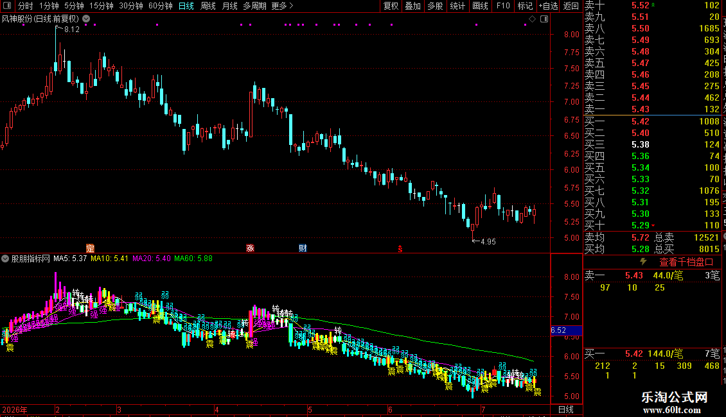Image resolution: width=726 pixels, height=417 pixels.
Task: Open F10 company information
Action: [x=503, y=6]
